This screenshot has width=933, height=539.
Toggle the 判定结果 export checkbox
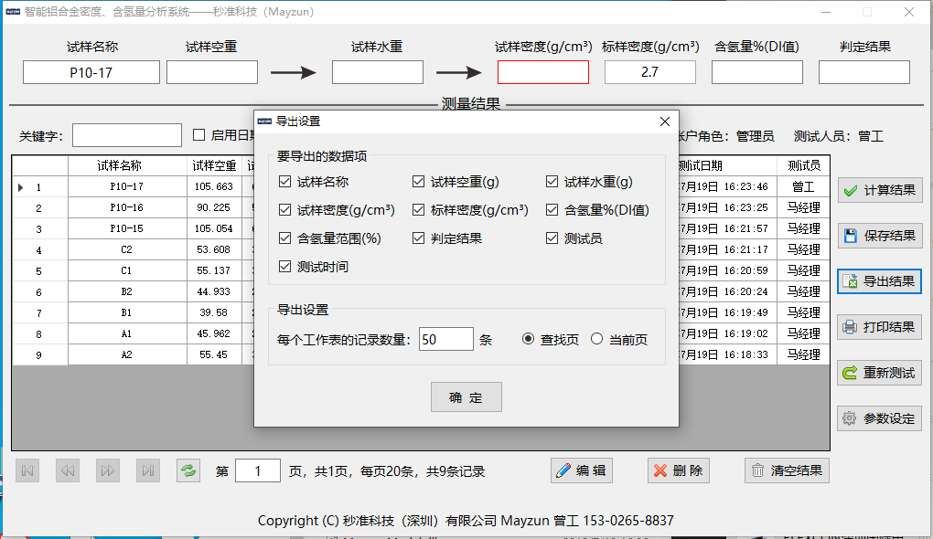419,238
